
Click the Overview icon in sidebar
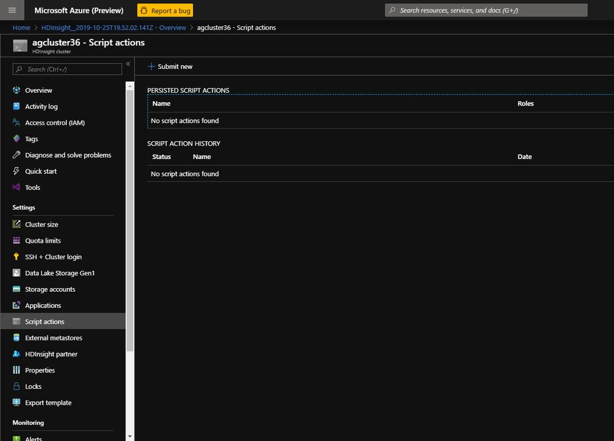click(x=17, y=90)
